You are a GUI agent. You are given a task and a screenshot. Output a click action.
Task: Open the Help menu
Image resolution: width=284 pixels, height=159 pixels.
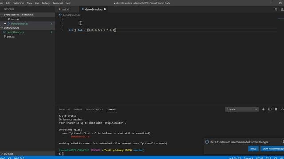coord(68,3)
